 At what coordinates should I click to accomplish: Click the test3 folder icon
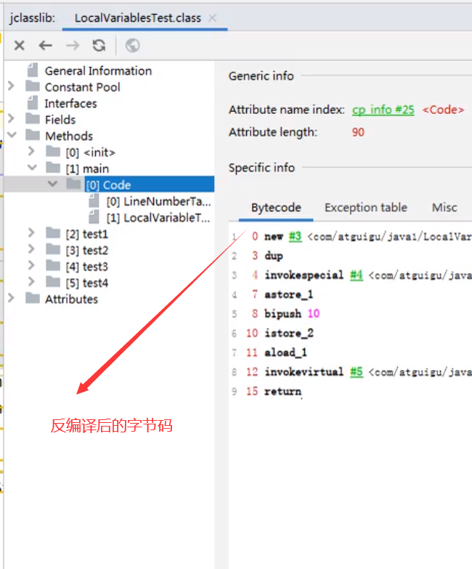click(x=53, y=266)
